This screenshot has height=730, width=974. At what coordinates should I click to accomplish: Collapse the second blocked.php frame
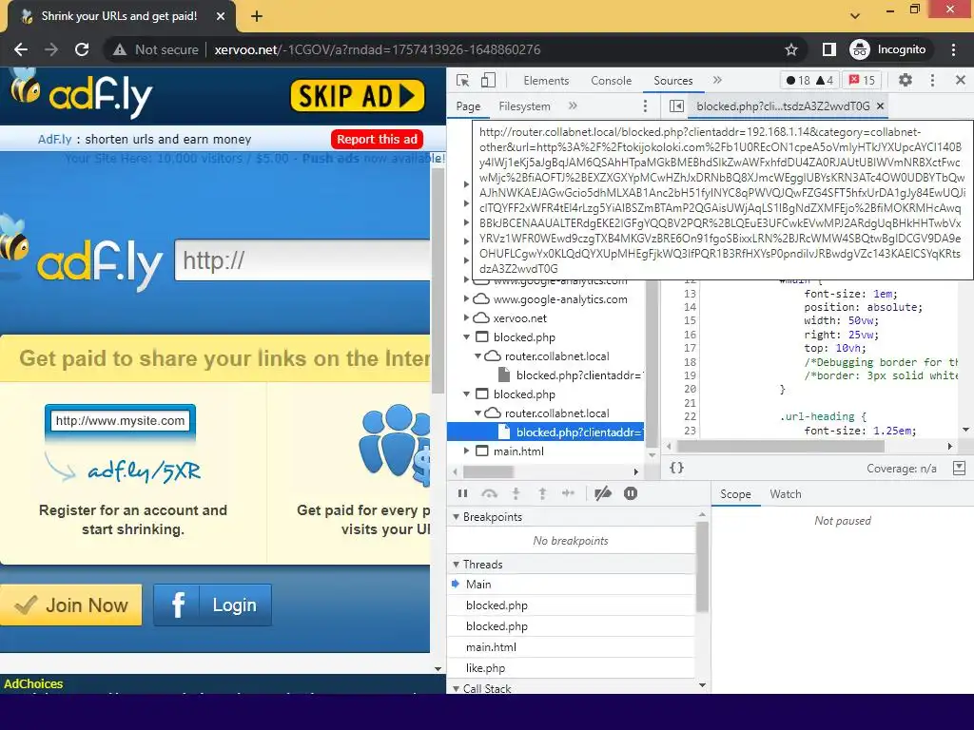(x=466, y=394)
